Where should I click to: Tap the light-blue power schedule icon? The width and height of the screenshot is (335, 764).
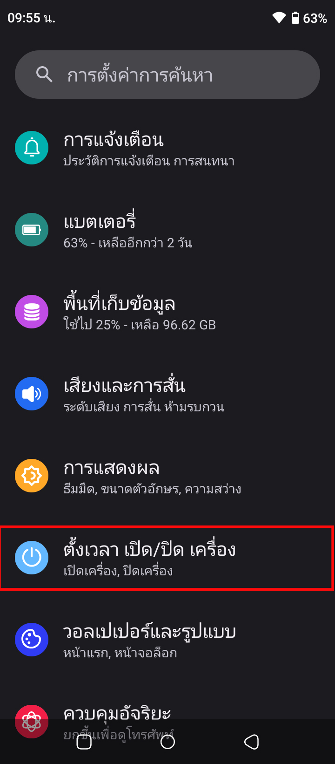pyautogui.click(x=32, y=558)
